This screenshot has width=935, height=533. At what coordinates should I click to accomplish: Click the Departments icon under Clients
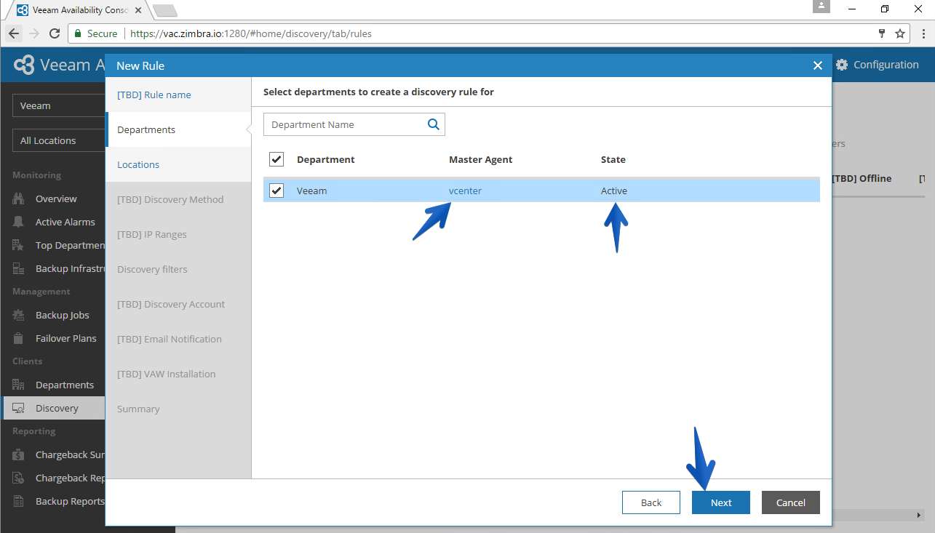coord(19,385)
